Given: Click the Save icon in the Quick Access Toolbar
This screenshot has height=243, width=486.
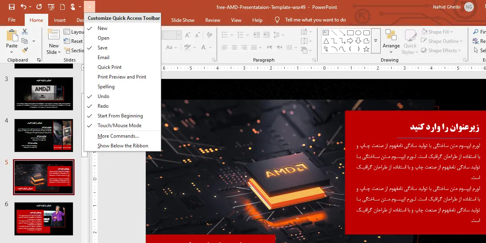Looking at the screenshot, I should pyautogui.click(x=11, y=7).
